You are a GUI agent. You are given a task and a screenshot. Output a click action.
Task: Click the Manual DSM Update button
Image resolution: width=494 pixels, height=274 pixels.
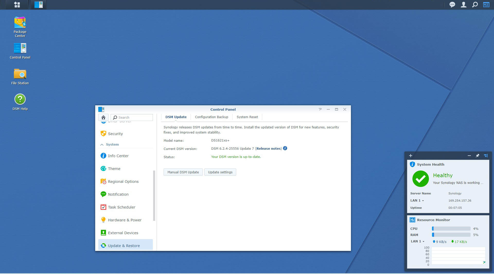point(183,172)
